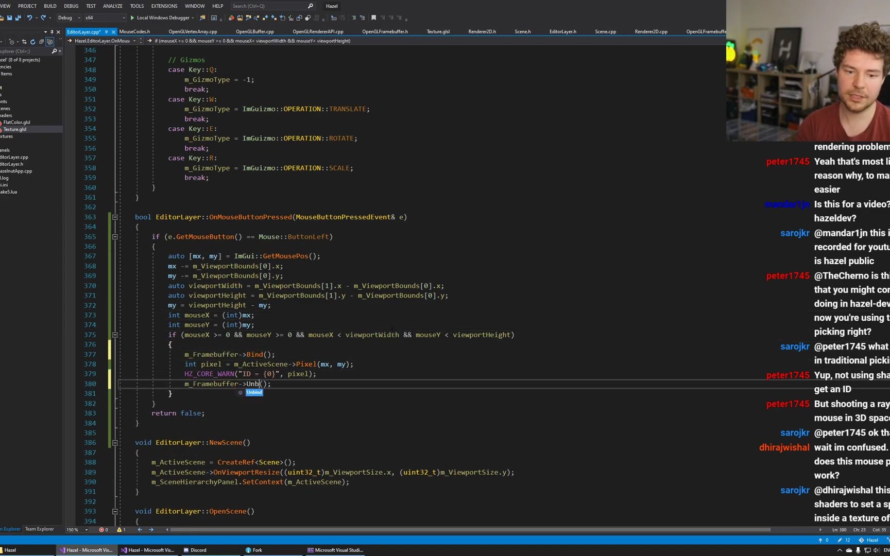890x556 pixels.
Task: Switch to the OpenGLFramebuffer.h tab
Action: click(x=385, y=32)
